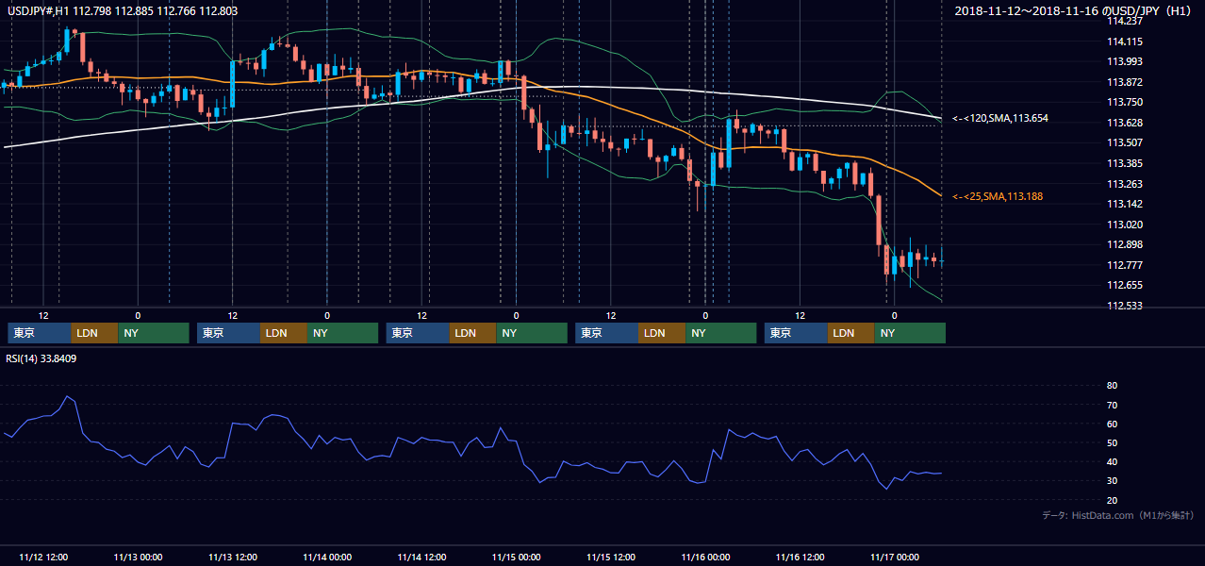Click the NY session block for 11/12
Image resolution: width=1205 pixels, height=566 pixels.
(155, 333)
